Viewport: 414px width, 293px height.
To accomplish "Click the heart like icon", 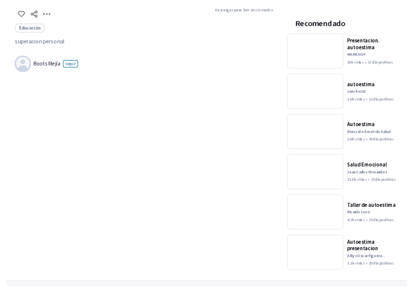I will click(x=21, y=14).
